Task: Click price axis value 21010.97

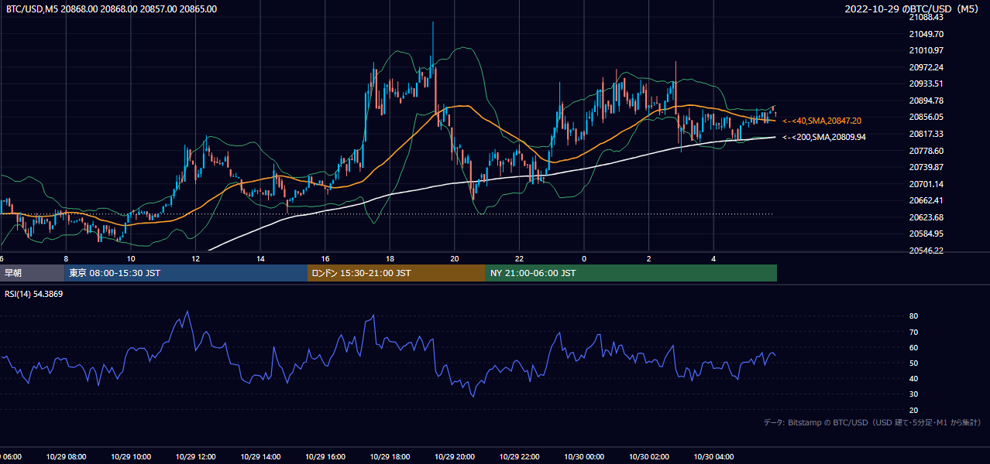Action: point(926,50)
